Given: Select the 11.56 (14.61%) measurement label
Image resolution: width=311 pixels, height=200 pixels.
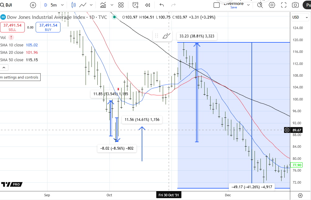Looking at the screenshot, I should pos(142,120).
